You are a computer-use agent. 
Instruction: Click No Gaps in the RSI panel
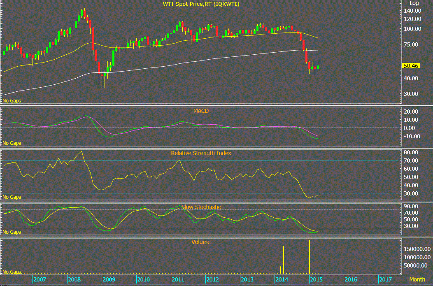[x=12, y=197]
